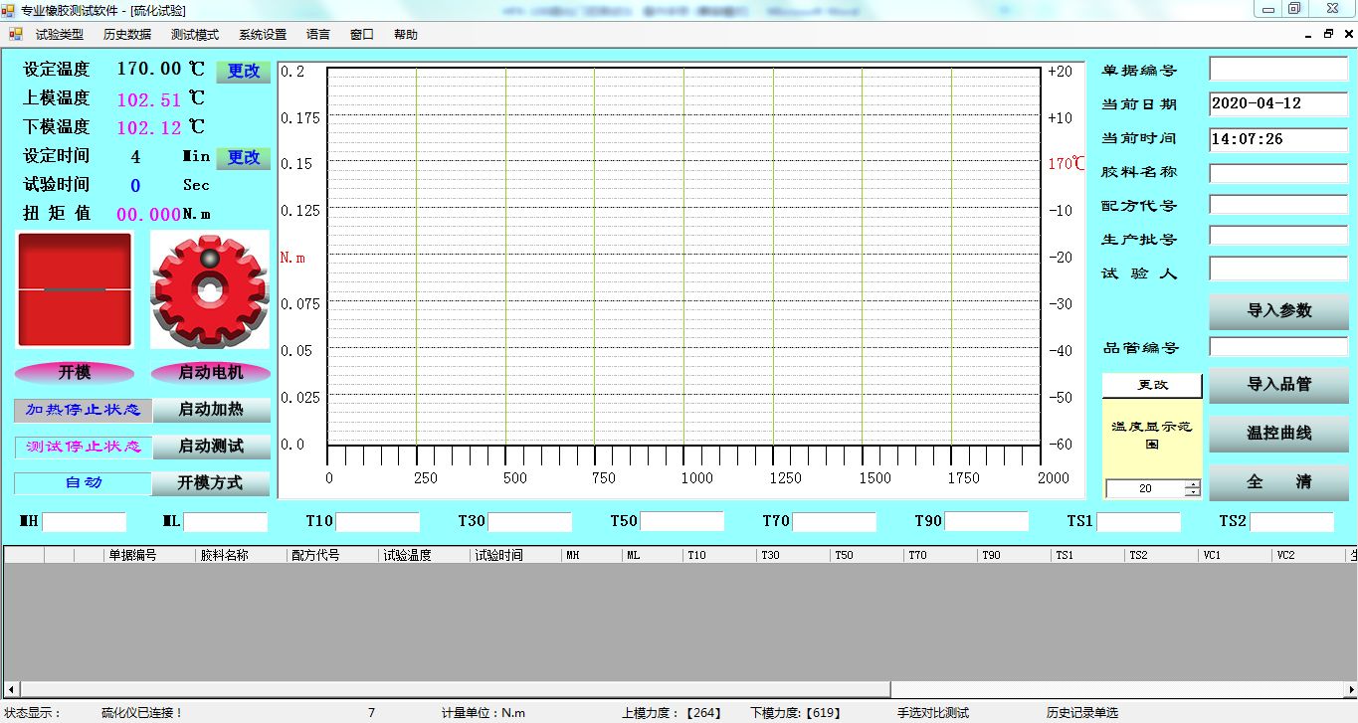Click the 试验温度 column header
This screenshot has height=723, width=1358.
point(425,555)
